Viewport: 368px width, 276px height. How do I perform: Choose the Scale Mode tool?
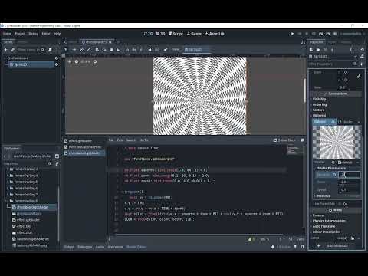[x=88, y=50]
